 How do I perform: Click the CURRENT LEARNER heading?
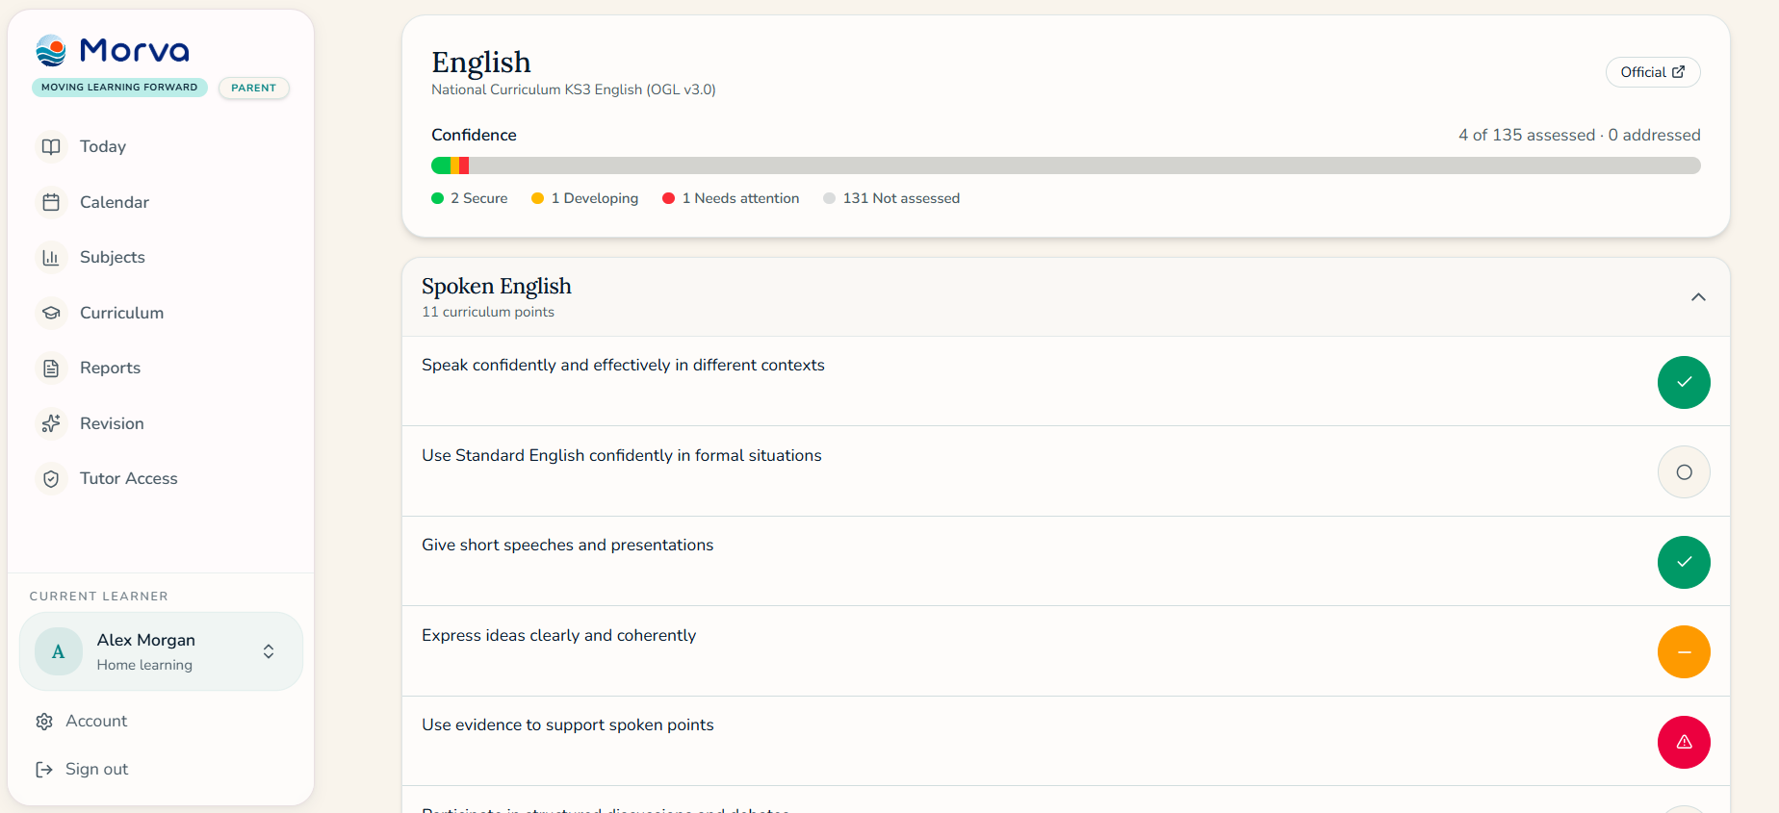99,597
